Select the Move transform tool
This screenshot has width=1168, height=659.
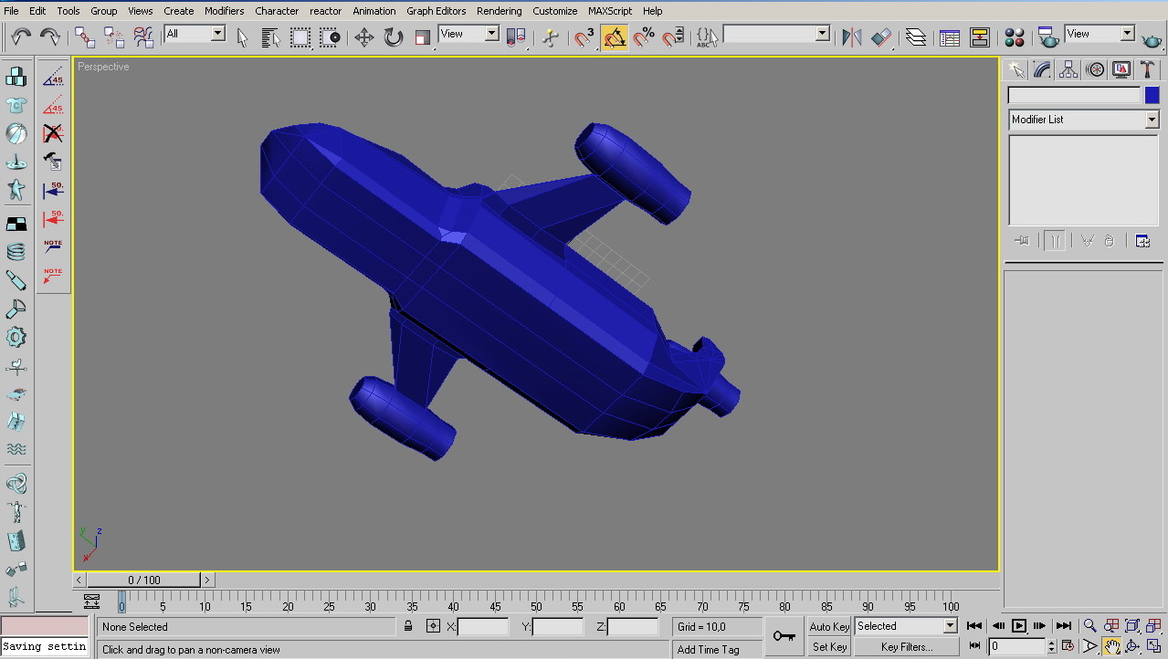point(363,37)
